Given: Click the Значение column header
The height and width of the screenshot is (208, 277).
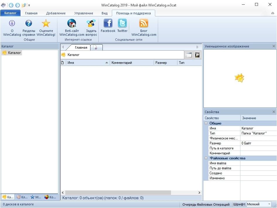Looking at the screenshot, I should pos(259,118).
